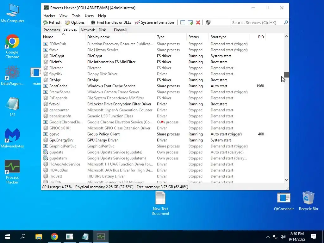Open the Tools menu
324x243 pixels.
tap(76, 16)
